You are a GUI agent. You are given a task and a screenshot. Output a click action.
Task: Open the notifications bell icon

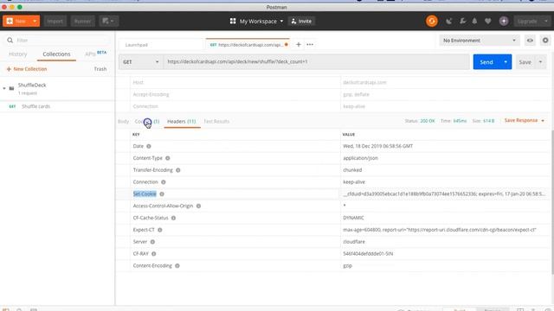pyautogui.click(x=474, y=21)
